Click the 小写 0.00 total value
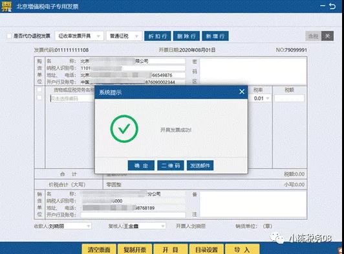Viewport: 344px width, 254px height. pyautogui.click(x=294, y=185)
